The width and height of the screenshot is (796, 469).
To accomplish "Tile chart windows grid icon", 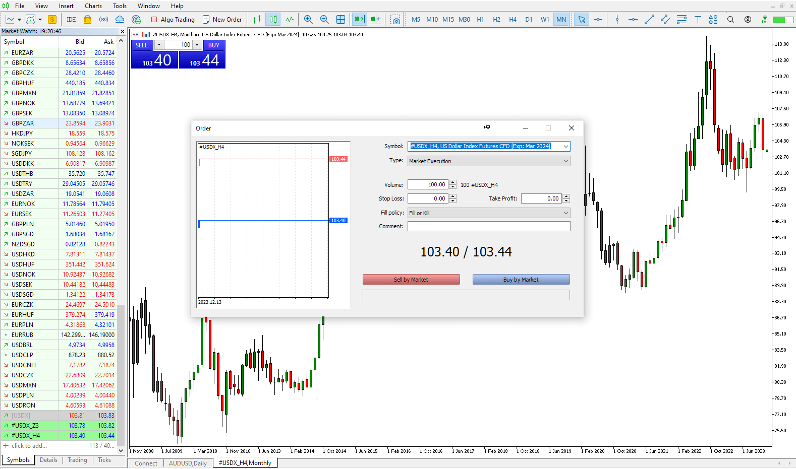I will [x=341, y=20].
